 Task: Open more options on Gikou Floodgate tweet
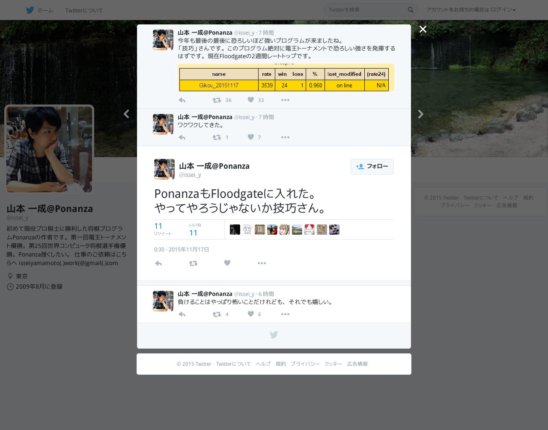pos(285,100)
